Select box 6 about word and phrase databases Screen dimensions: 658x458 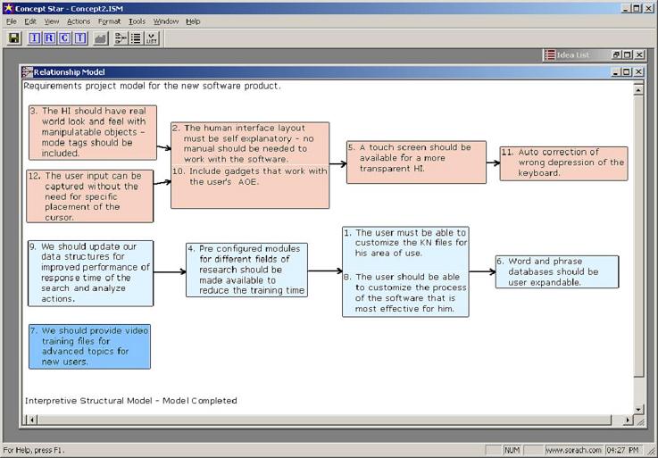(557, 271)
